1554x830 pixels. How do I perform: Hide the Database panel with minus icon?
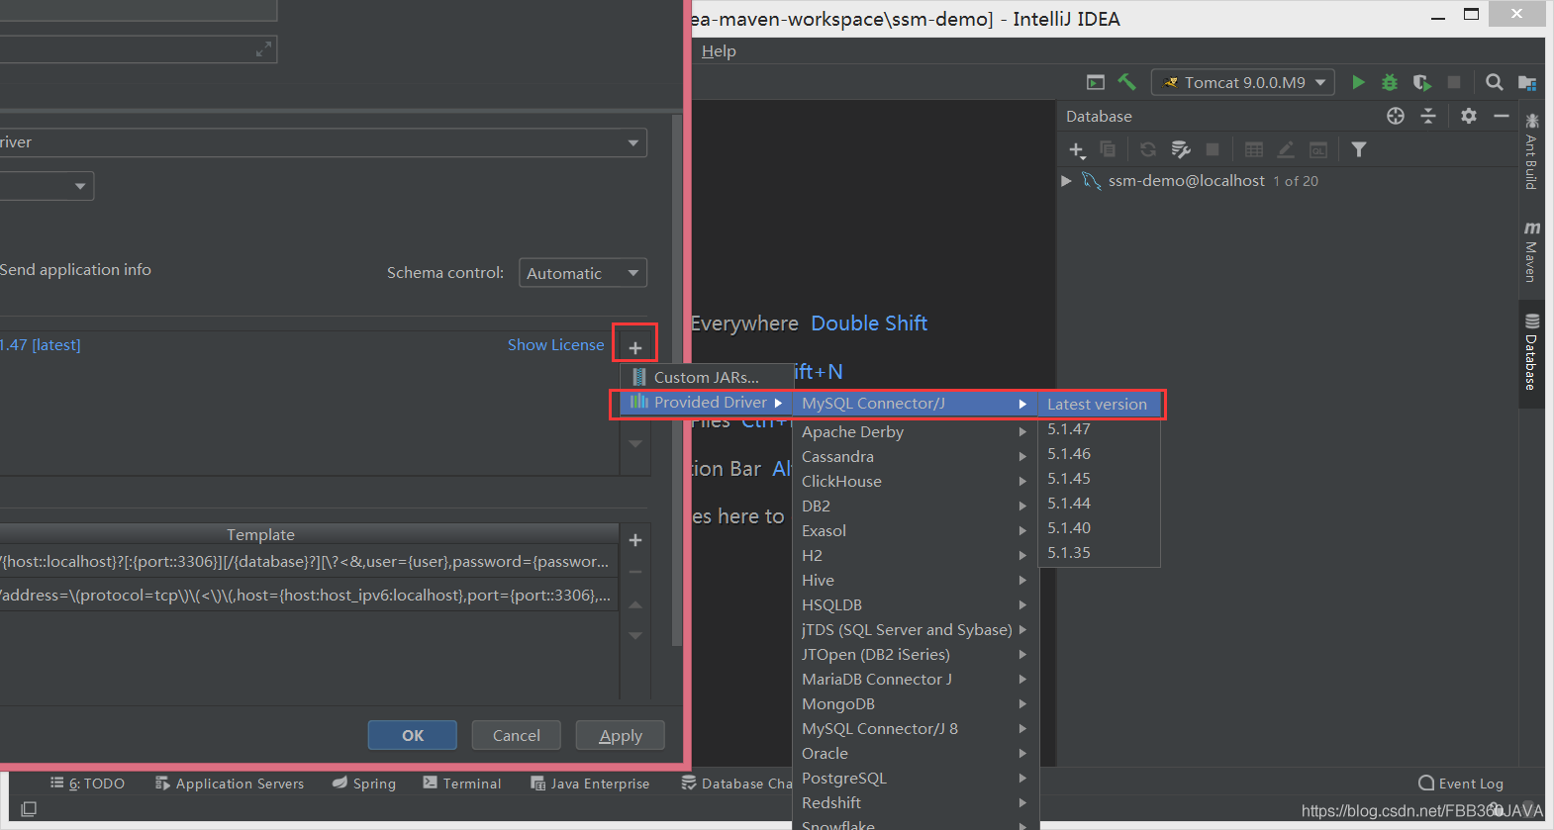tap(1501, 116)
